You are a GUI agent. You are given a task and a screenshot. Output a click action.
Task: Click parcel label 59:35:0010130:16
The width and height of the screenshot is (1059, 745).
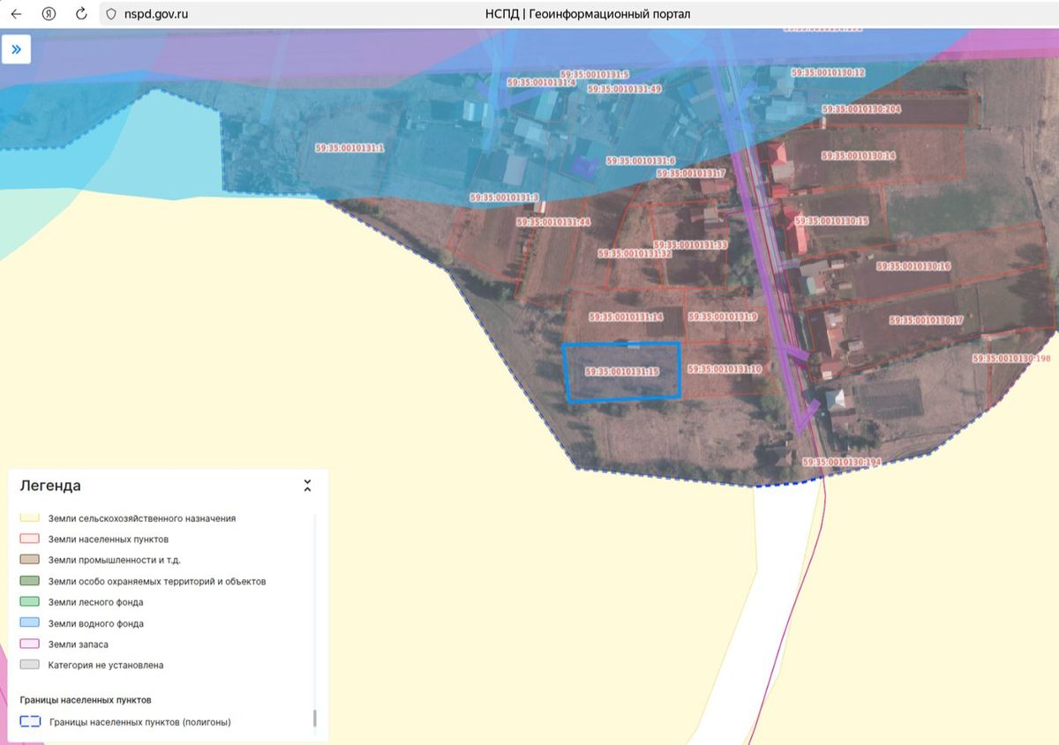pos(913,265)
